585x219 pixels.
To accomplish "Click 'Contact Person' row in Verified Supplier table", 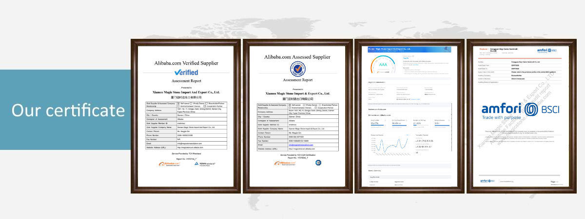I will pyautogui.click(x=186, y=132).
